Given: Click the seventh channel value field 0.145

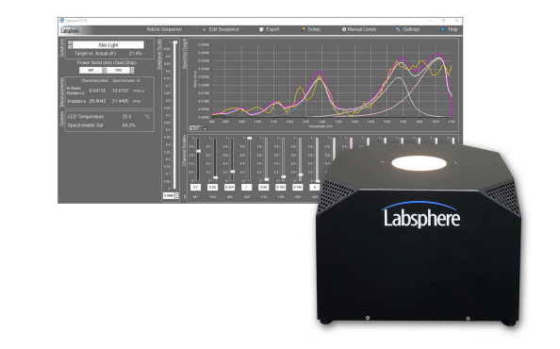Looking at the screenshot, I should click(298, 187).
